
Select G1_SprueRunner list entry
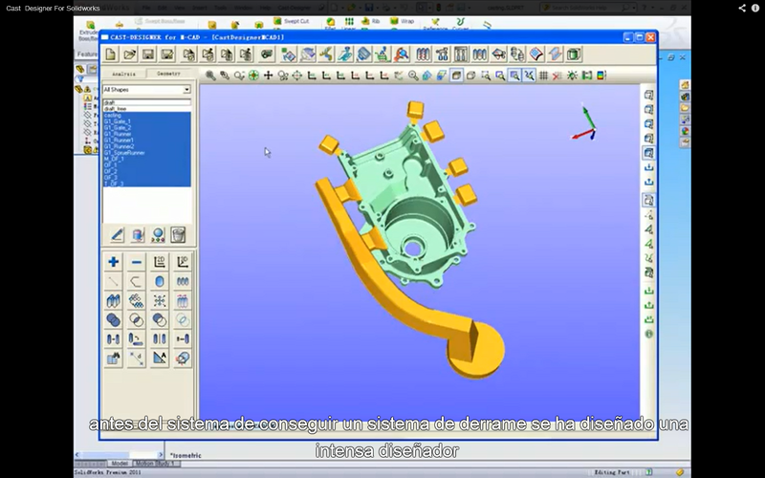146,153
